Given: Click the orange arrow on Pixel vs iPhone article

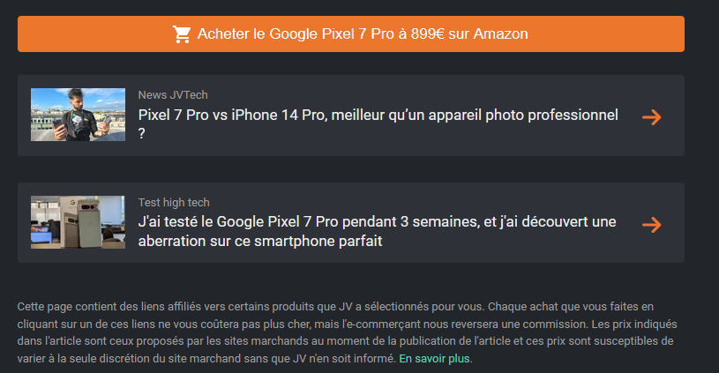Looking at the screenshot, I should (x=652, y=117).
